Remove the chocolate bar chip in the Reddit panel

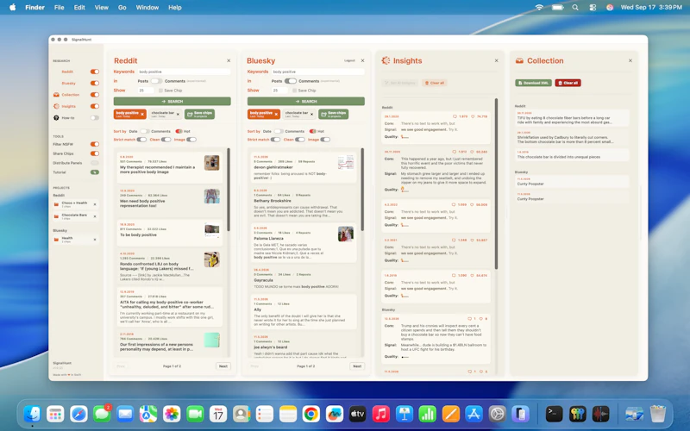178,114
